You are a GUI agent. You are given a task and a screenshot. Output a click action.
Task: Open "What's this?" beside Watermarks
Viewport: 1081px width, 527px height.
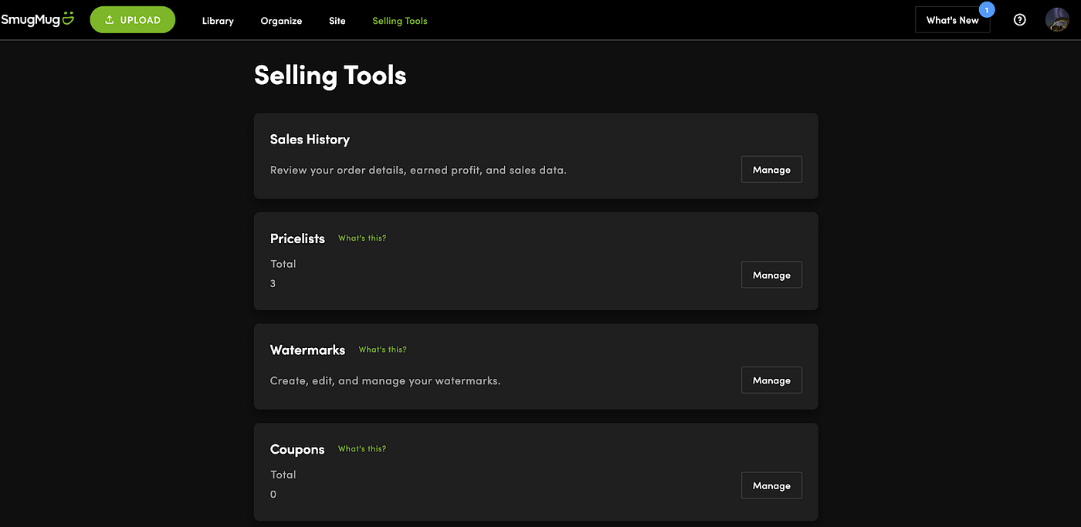tap(382, 350)
